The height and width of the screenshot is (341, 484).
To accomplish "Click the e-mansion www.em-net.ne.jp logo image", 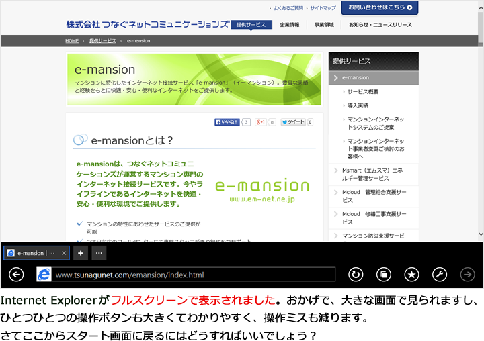I will tap(262, 190).
